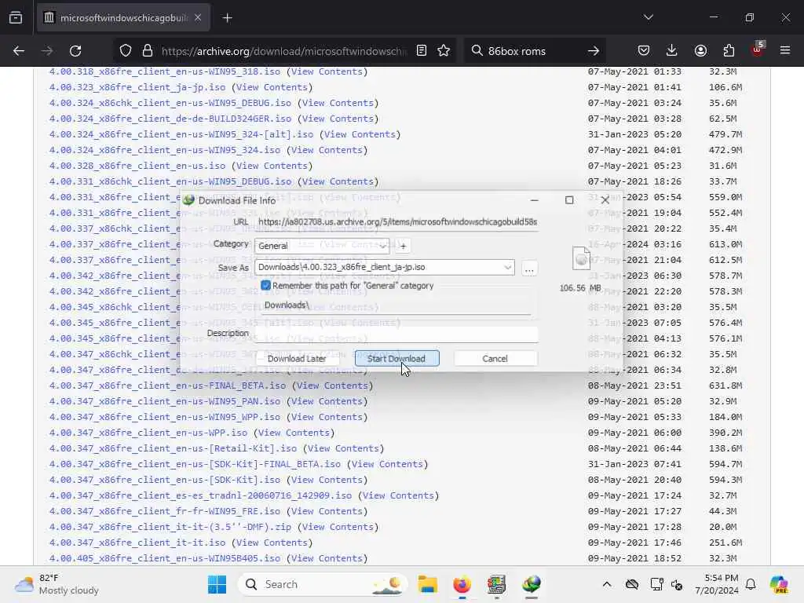
Task: Open 4.00.328 client_en-us.iso link
Action: tap(137, 166)
